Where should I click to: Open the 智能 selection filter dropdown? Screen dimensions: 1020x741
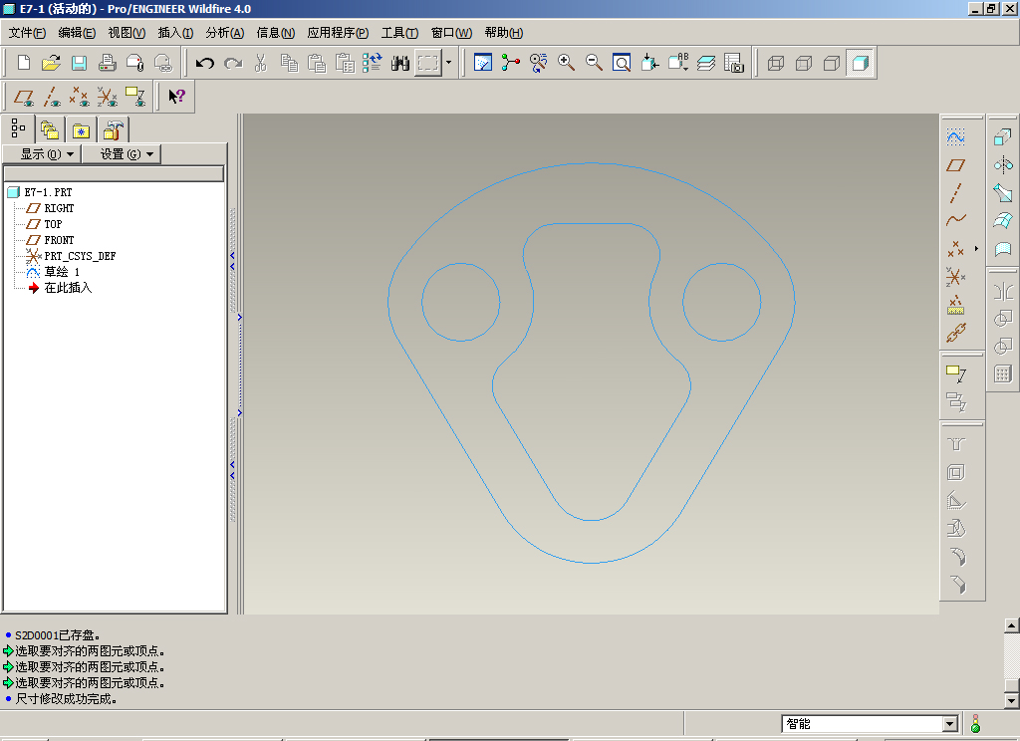[949, 724]
